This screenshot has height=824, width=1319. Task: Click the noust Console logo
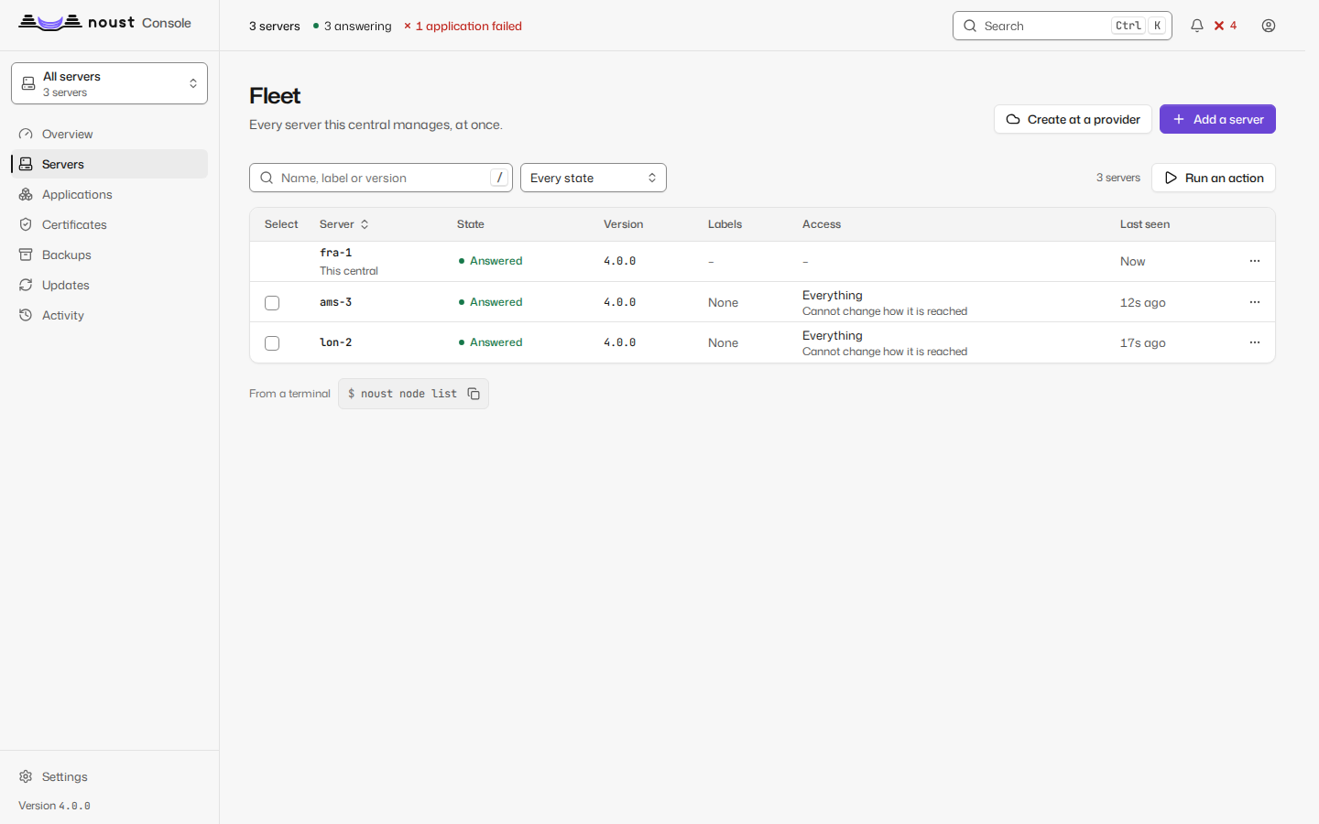104,23
